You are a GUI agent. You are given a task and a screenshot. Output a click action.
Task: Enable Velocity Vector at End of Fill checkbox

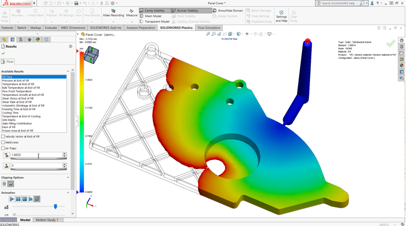point(3,136)
